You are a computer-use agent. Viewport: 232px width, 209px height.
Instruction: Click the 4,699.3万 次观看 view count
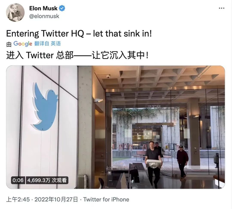pyautogui.click(x=47, y=180)
